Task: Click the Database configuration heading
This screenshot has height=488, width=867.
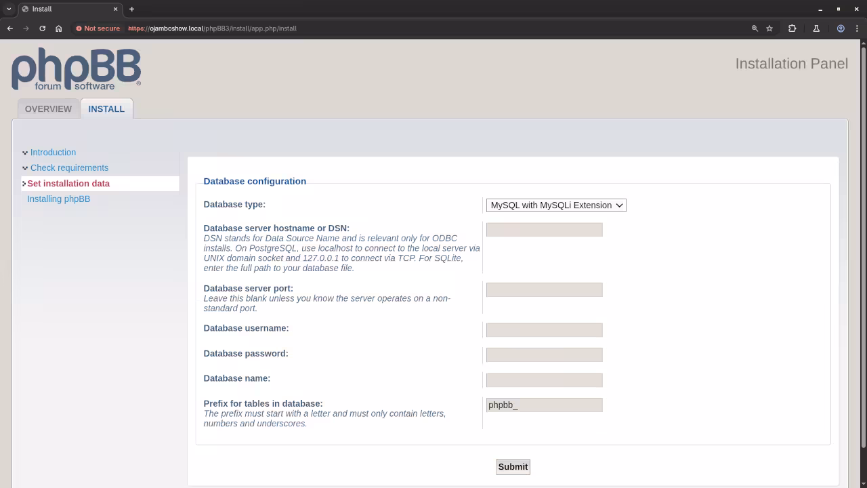Action: [255, 181]
